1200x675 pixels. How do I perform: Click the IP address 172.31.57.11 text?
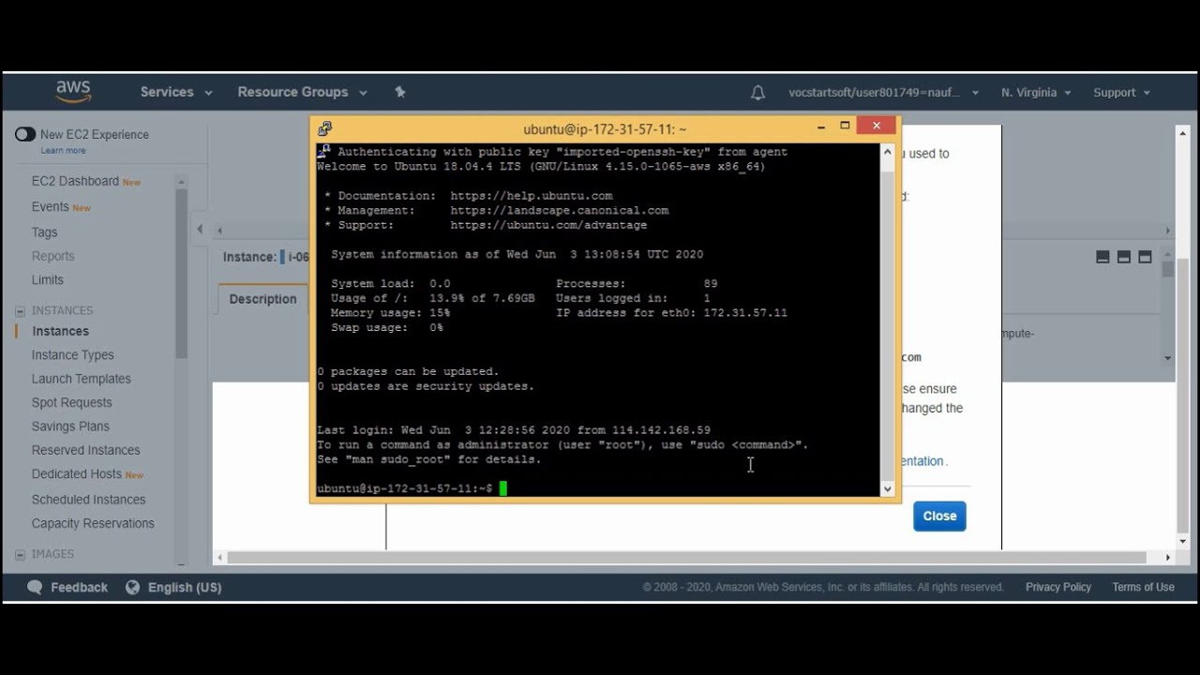point(745,313)
